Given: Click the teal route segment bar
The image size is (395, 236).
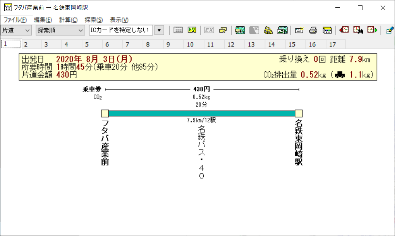Looking at the screenshot, I should [202, 114].
